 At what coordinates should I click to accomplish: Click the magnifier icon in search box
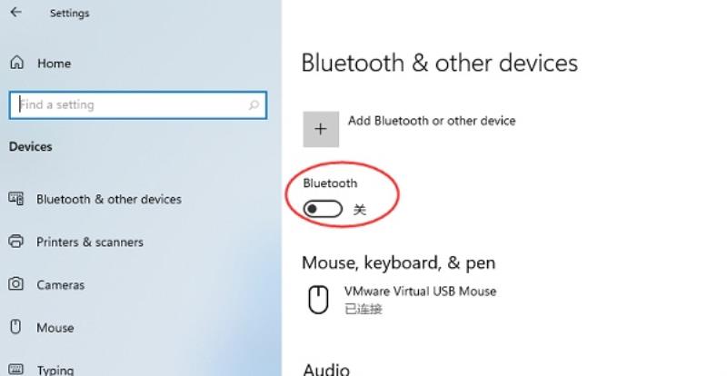tap(254, 105)
